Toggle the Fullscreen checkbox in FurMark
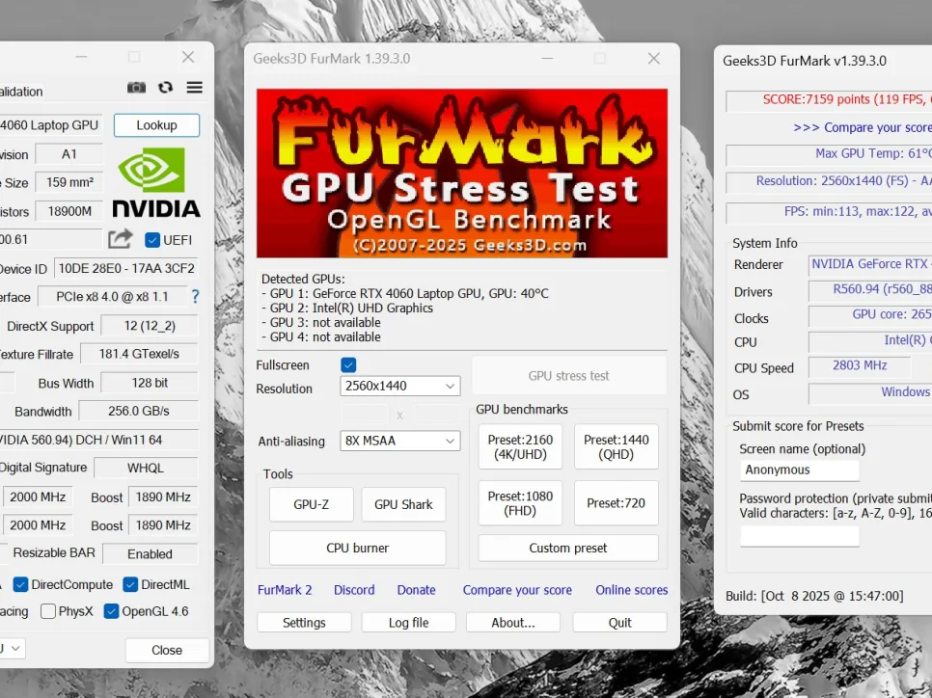 [x=348, y=365]
